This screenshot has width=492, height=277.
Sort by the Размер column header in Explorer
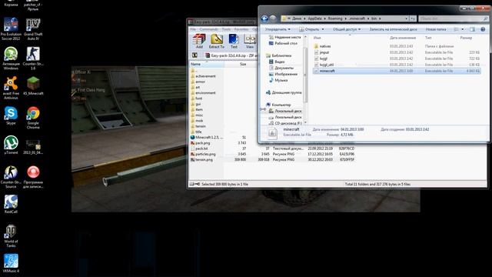466,38
